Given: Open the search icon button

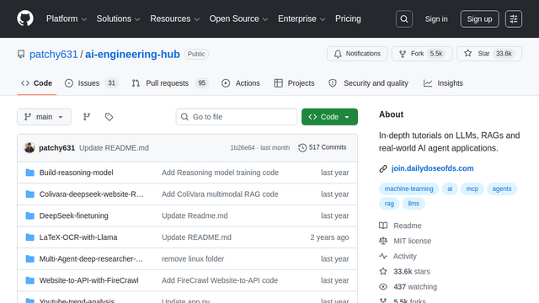Looking at the screenshot, I should 404,19.
